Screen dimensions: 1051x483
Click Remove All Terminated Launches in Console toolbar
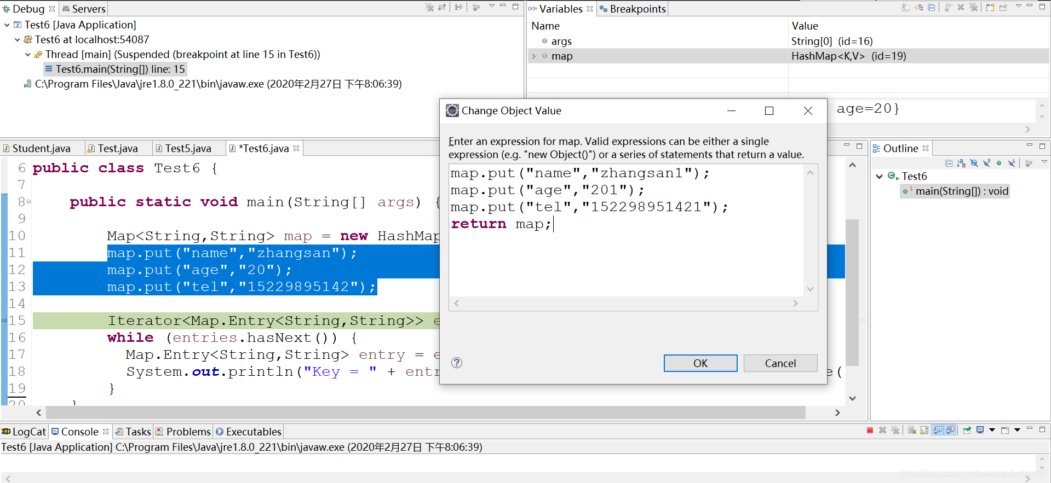(895, 430)
